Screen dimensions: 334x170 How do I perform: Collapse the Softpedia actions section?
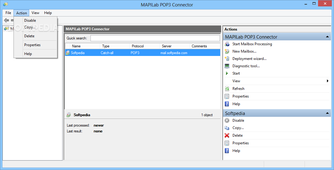click(x=327, y=113)
